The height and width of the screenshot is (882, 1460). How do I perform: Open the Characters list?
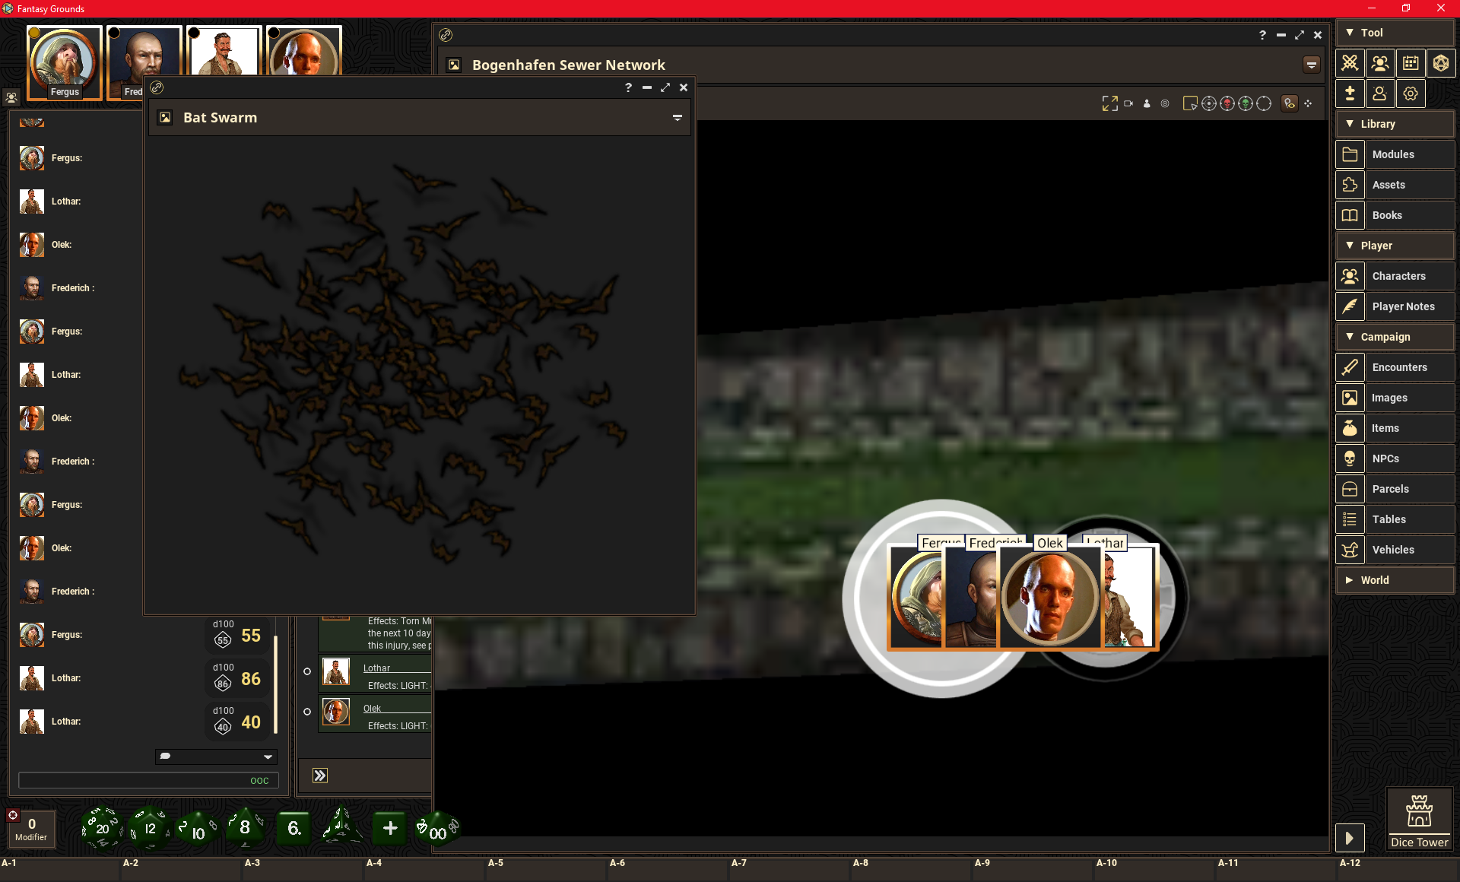pyautogui.click(x=1395, y=276)
